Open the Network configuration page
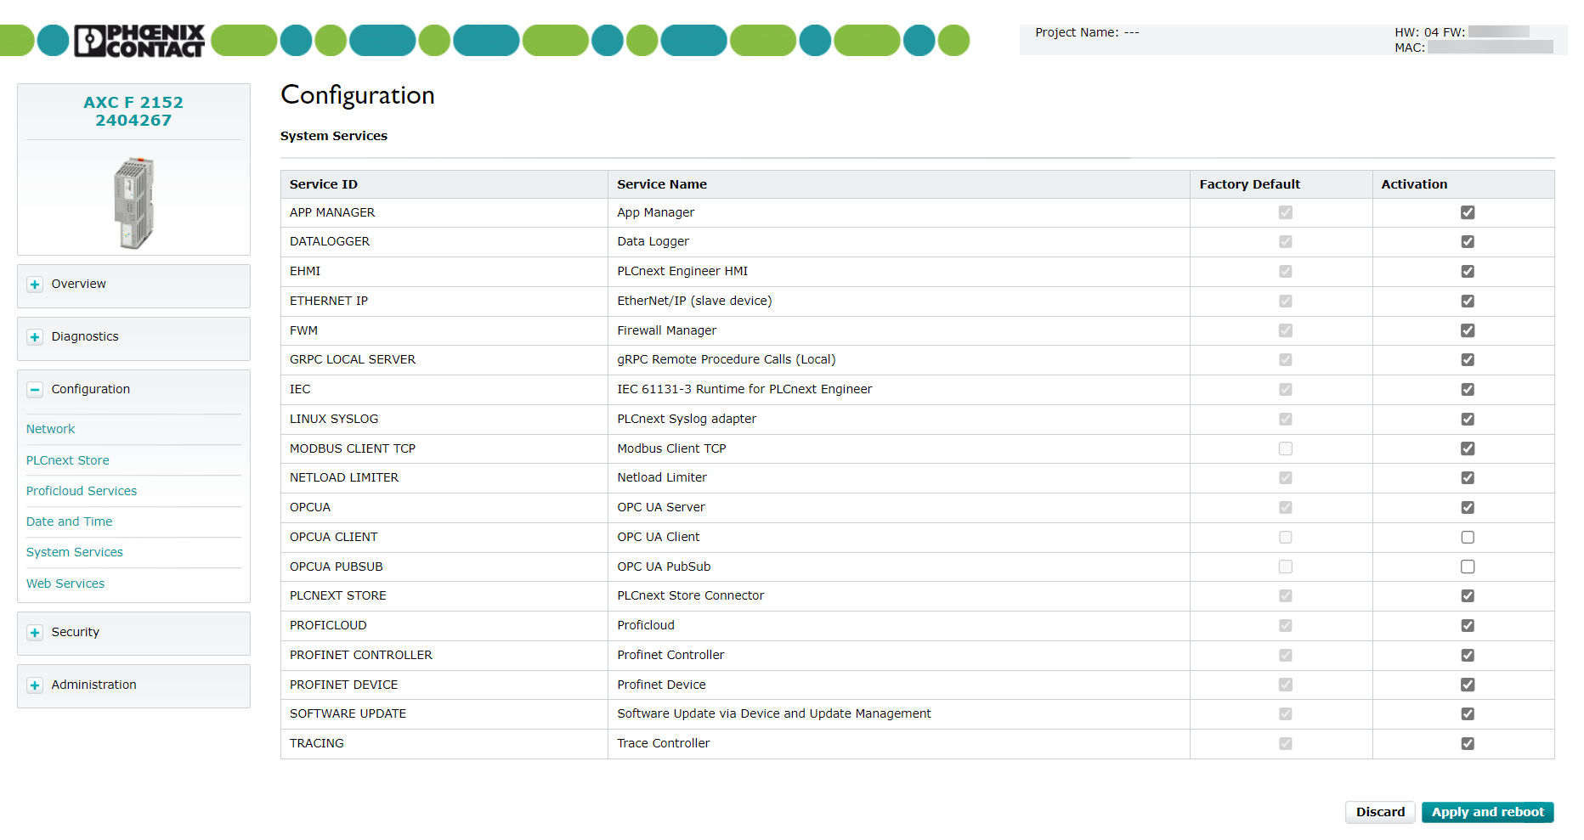Screen dimensions: 1584x840 50,429
